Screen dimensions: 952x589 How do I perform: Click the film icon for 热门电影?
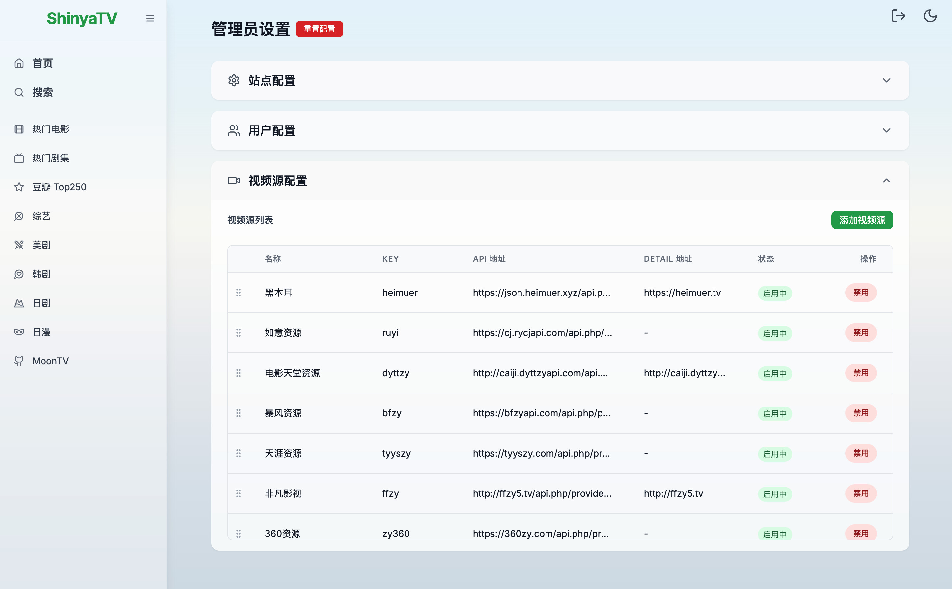(19, 129)
